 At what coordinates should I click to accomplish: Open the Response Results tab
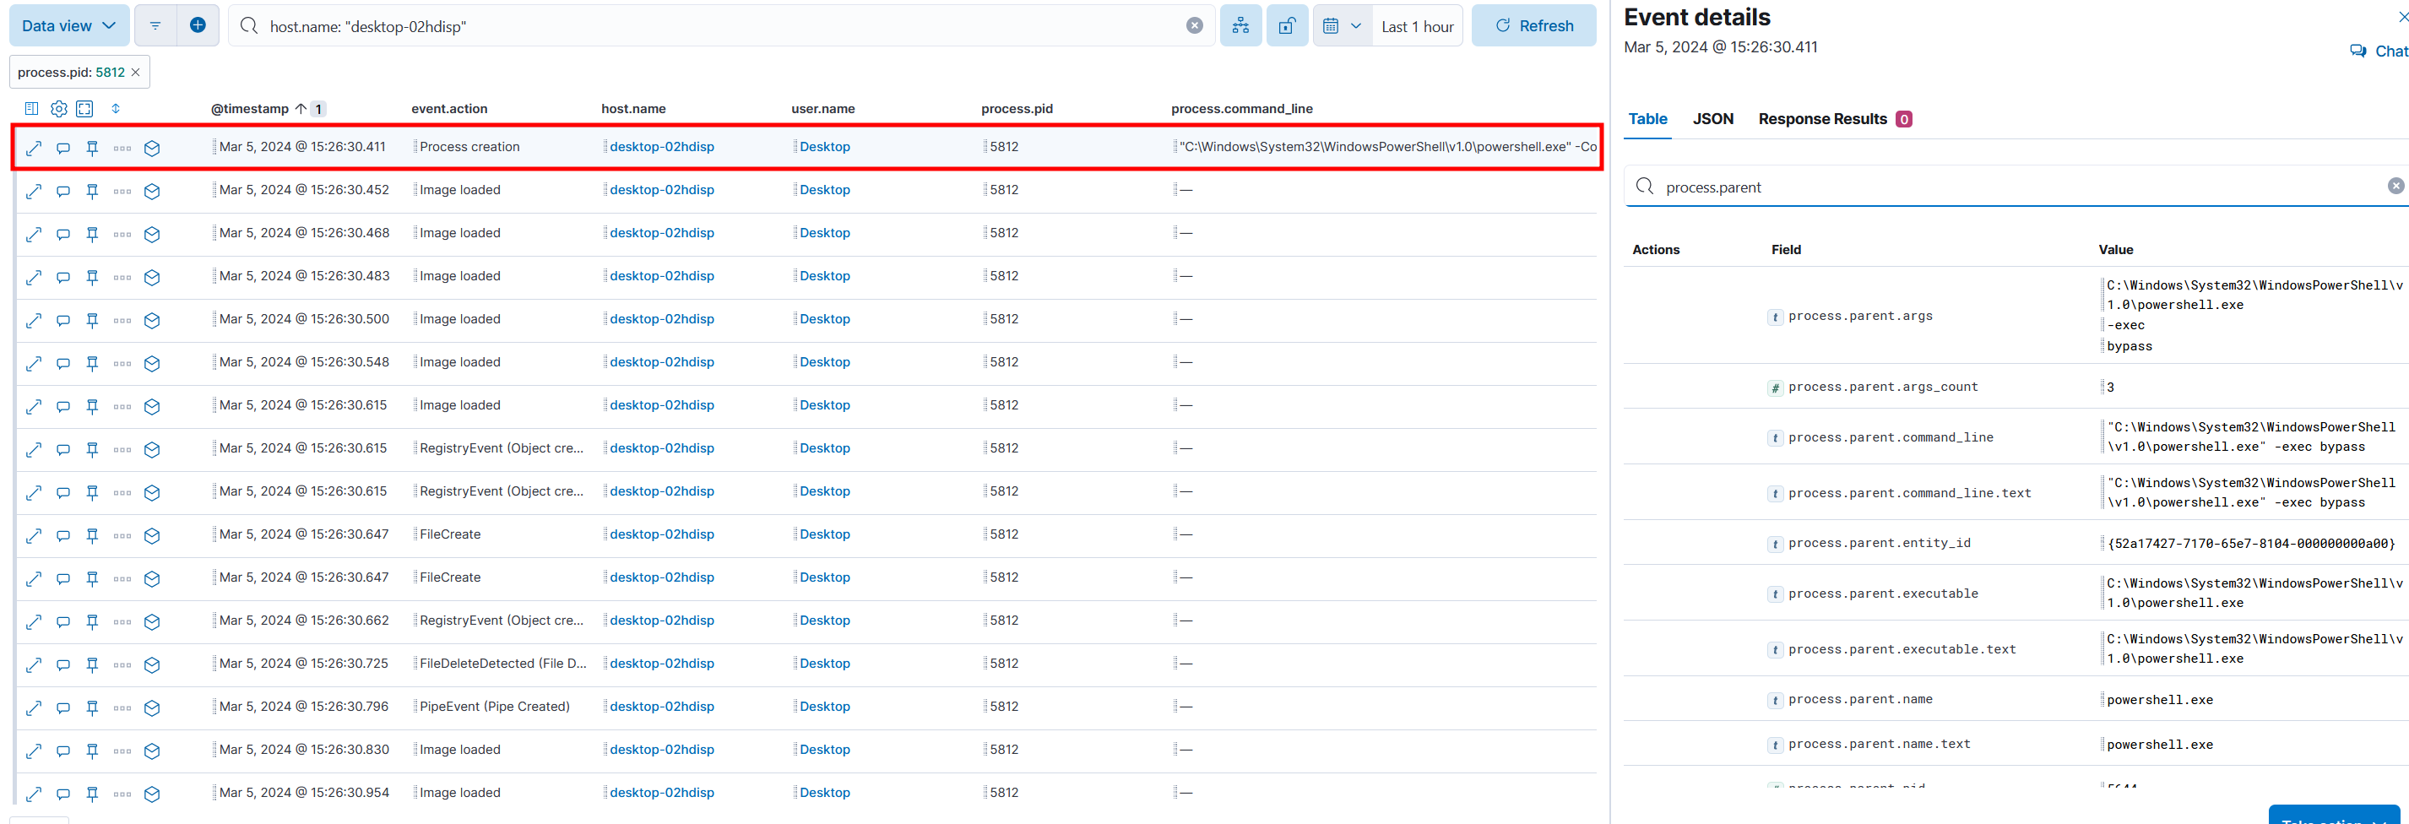tap(1835, 119)
